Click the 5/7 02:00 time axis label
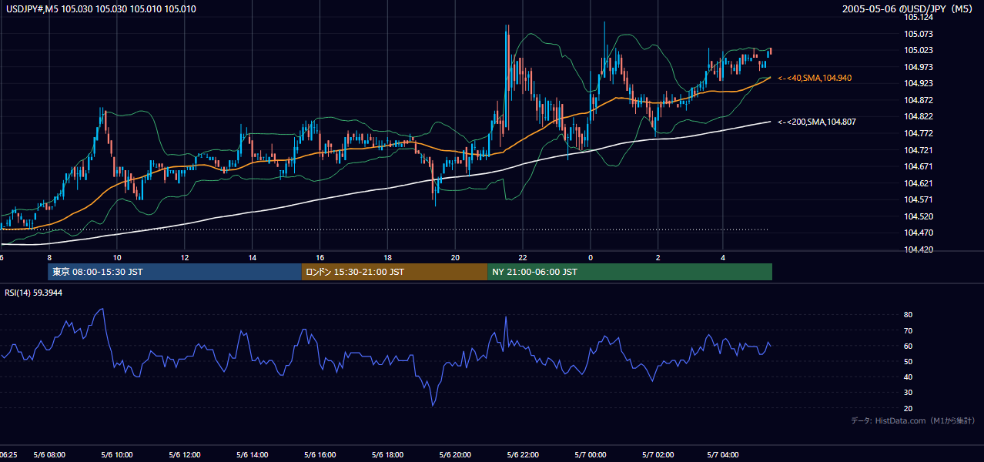 [x=658, y=455]
